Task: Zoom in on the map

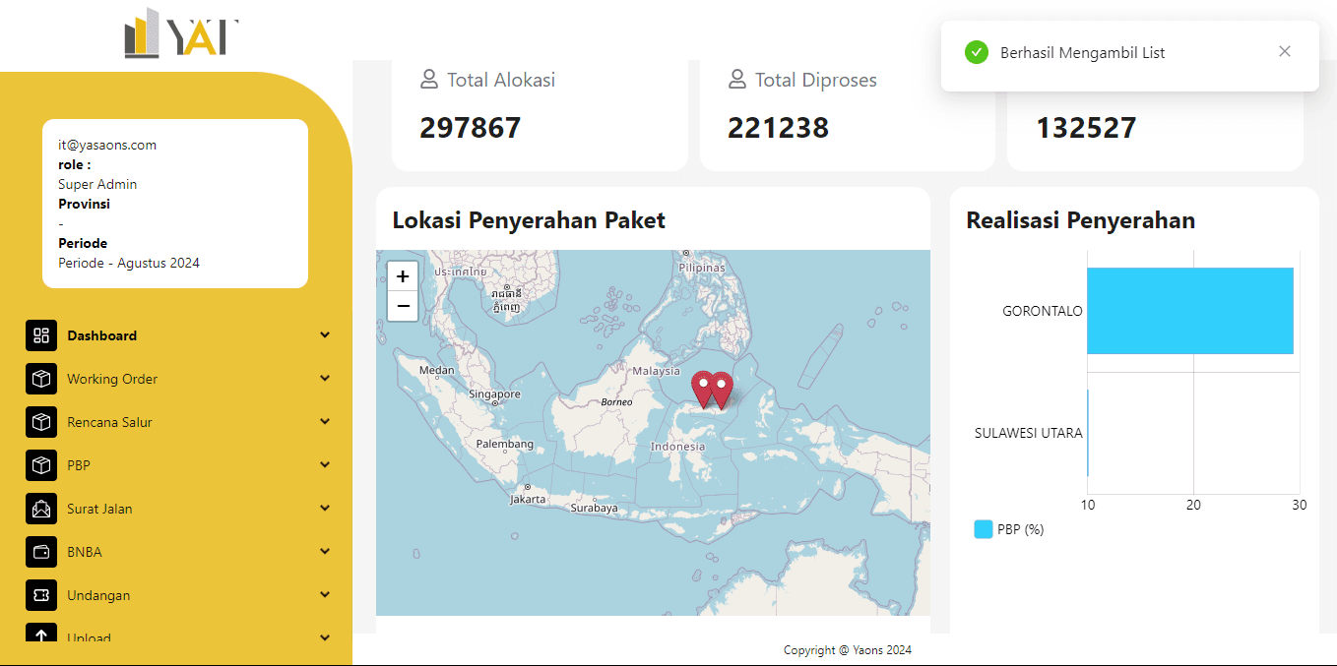Action: (x=403, y=276)
